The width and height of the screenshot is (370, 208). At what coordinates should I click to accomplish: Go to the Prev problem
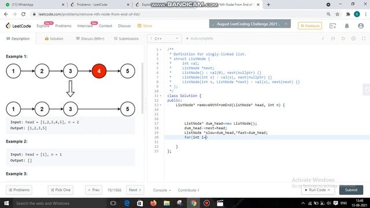(x=94, y=190)
